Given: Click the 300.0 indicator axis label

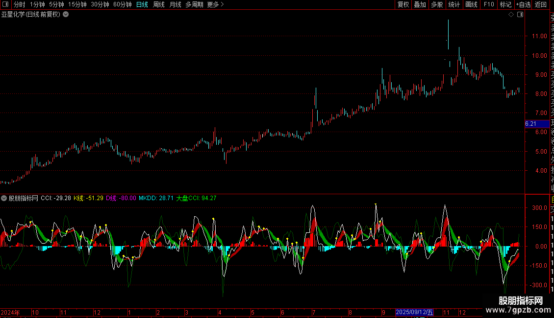Looking at the screenshot, I should point(539,207).
